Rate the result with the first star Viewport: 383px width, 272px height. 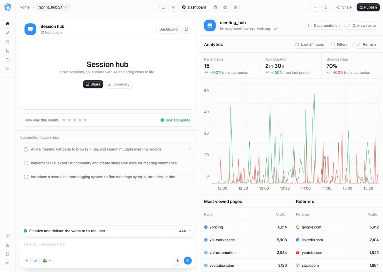[x=64, y=120]
